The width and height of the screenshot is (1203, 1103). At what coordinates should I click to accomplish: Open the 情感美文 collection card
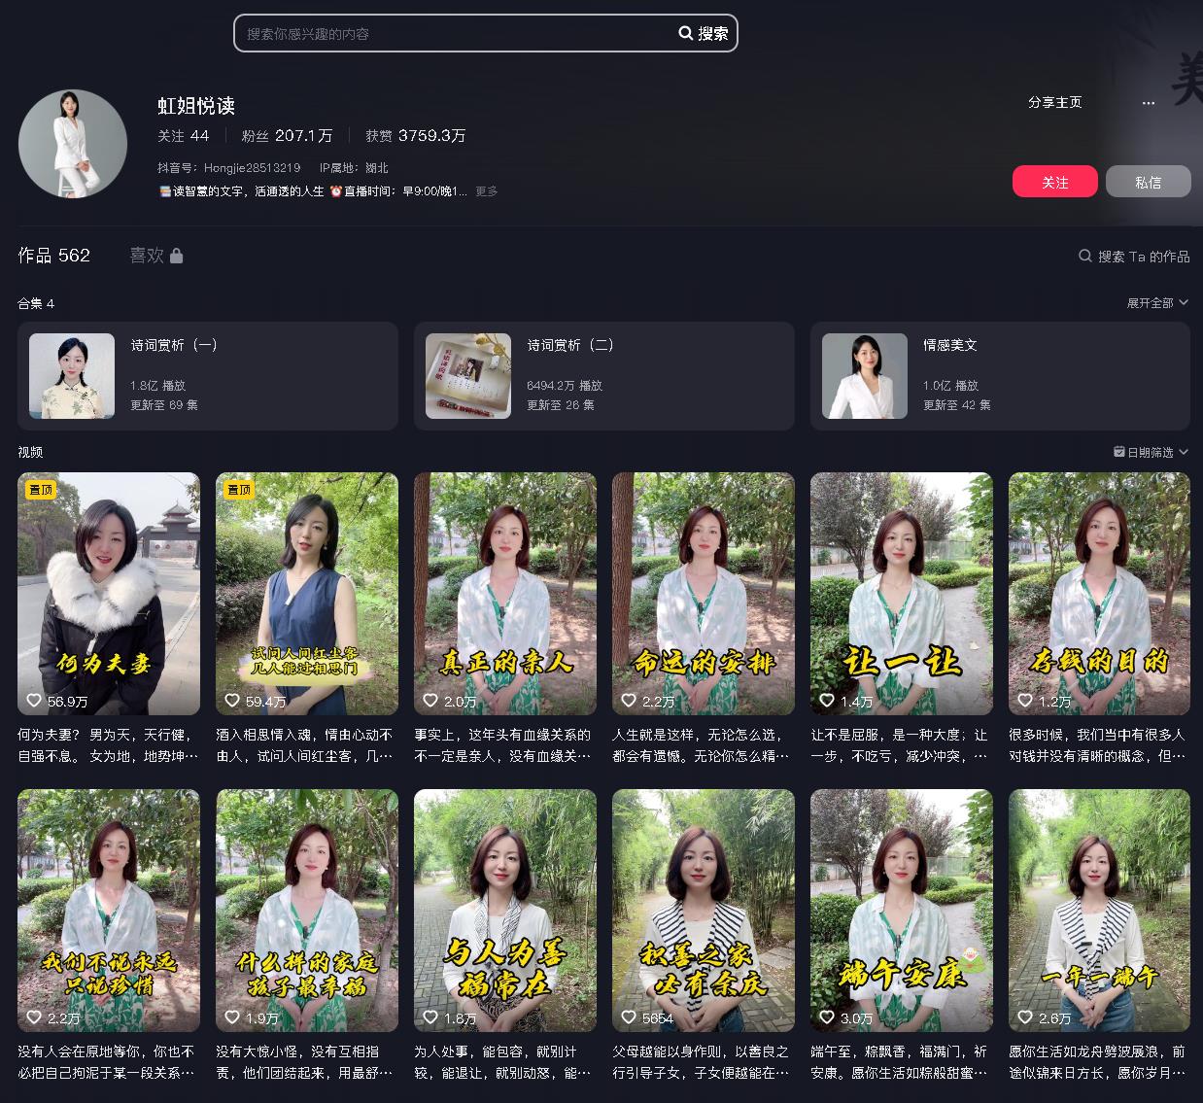(x=999, y=376)
